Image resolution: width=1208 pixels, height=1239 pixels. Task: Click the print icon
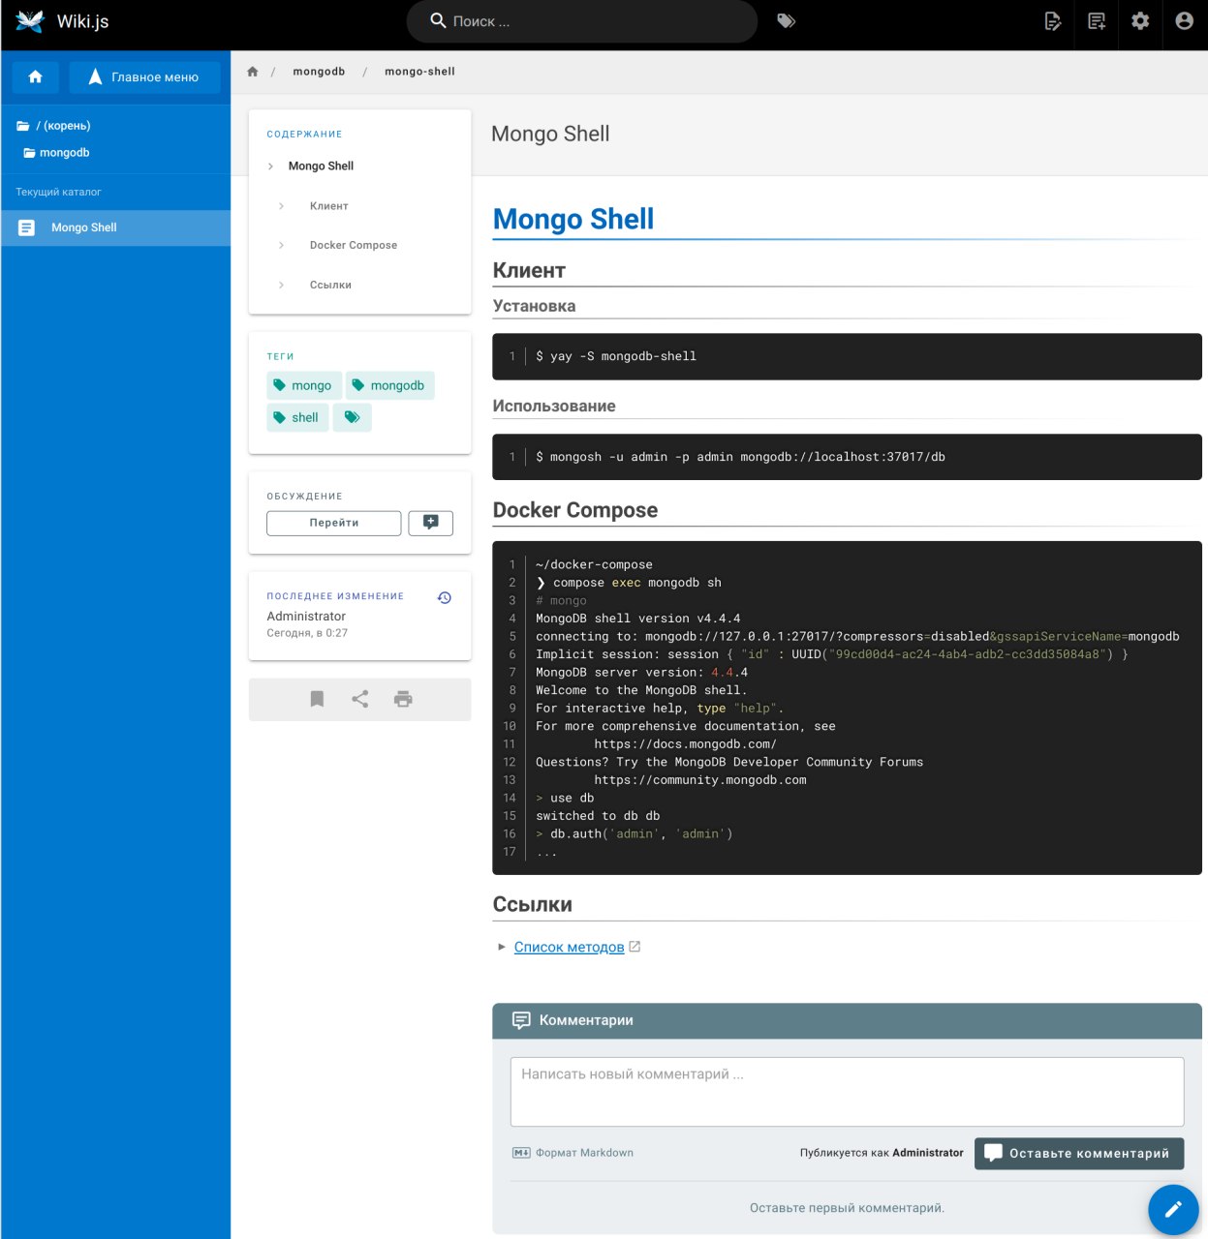403,699
